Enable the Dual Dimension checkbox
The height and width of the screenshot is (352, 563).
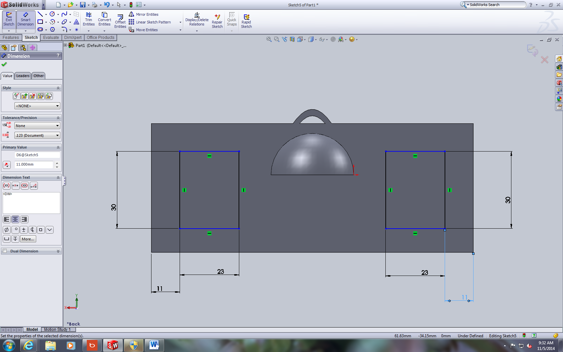5,251
